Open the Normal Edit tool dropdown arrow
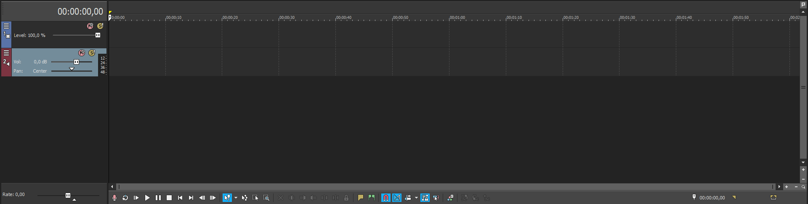Image resolution: width=808 pixels, height=204 pixels. [x=236, y=198]
